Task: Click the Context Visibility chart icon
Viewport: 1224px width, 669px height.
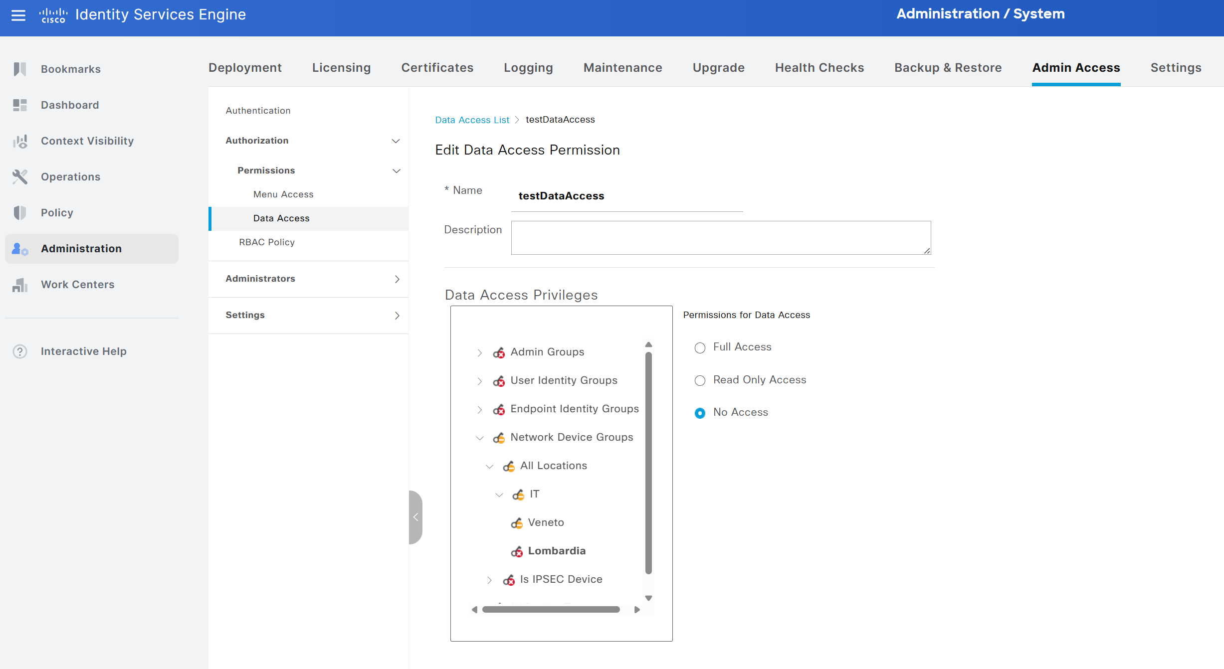Action: (x=20, y=141)
